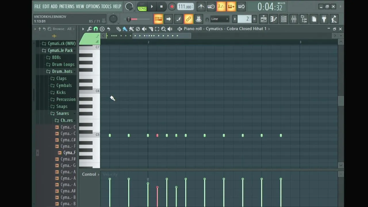Click the Browse.. All browser label

[62, 29]
